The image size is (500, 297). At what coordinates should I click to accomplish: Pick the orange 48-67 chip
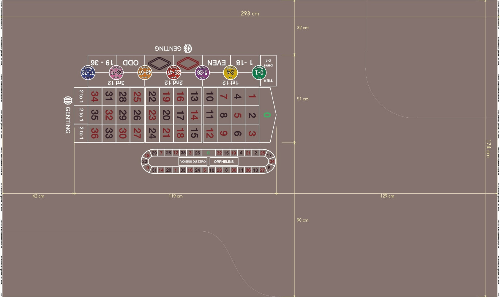coord(145,72)
